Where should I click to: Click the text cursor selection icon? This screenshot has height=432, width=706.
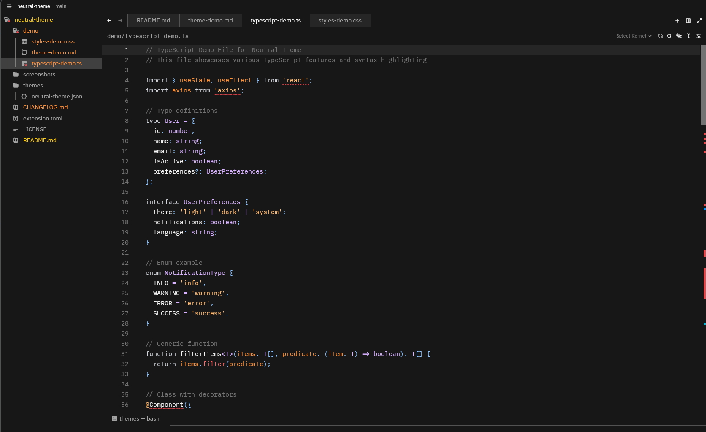pos(689,36)
